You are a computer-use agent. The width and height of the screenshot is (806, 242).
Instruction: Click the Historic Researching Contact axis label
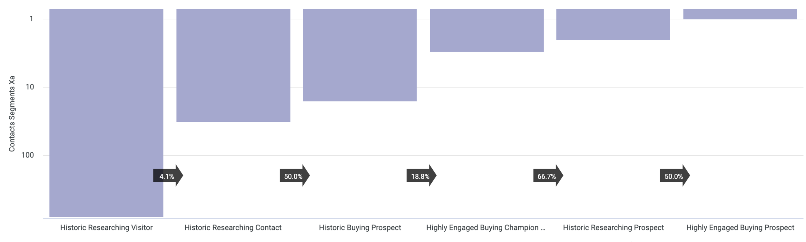pos(233,227)
